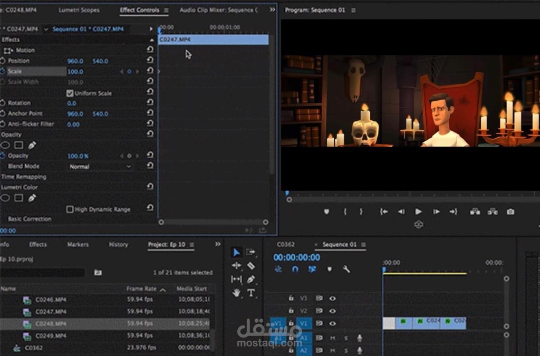
Task: Step back one frame
Action: (x=401, y=211)
